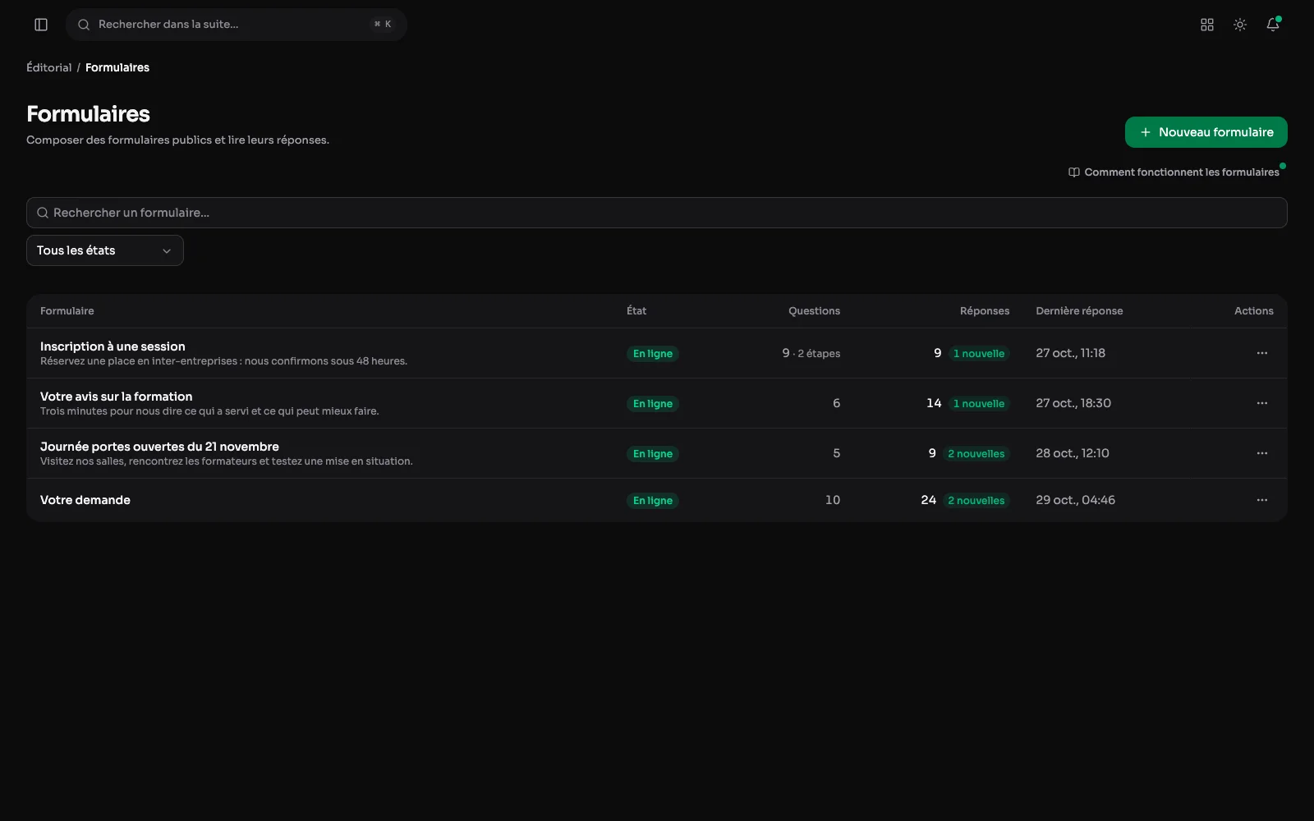Click the 9 · 2 étapes questions cell
The width and height of the screenshot is (1314, 821).
811,353
